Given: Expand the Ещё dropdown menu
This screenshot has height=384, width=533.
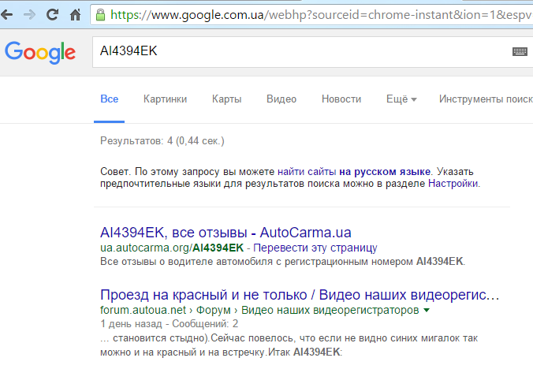Looking at the screenshot, I should pos(401,99).
